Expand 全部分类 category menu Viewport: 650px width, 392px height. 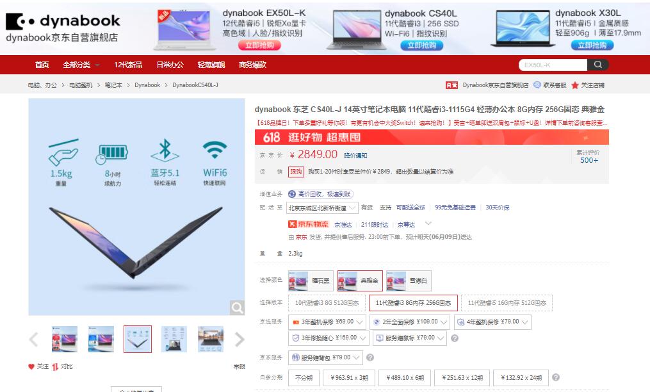pyautogui.click(x=81, y=65)
